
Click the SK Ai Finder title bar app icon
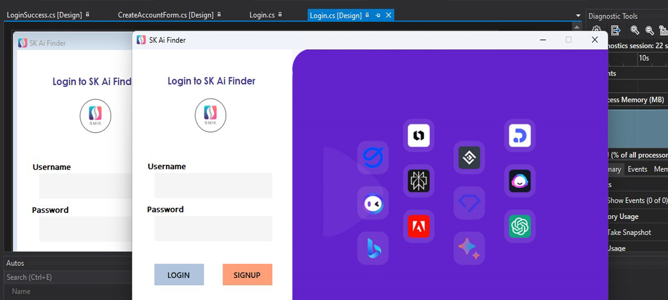coord(141,40)
